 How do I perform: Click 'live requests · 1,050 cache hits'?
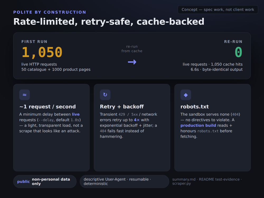point(213,64)
